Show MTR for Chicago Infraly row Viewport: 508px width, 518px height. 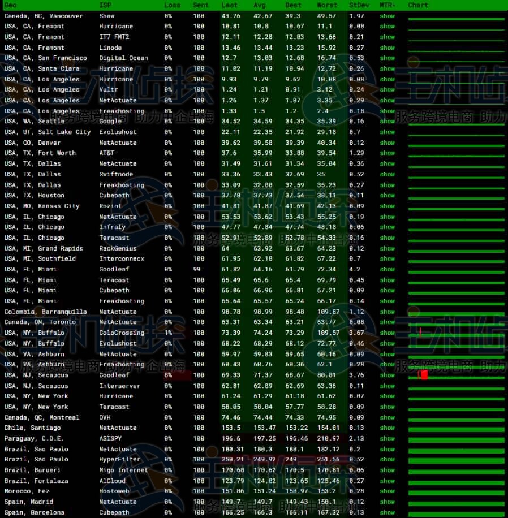pyautogui.click(x=388, y=227)
